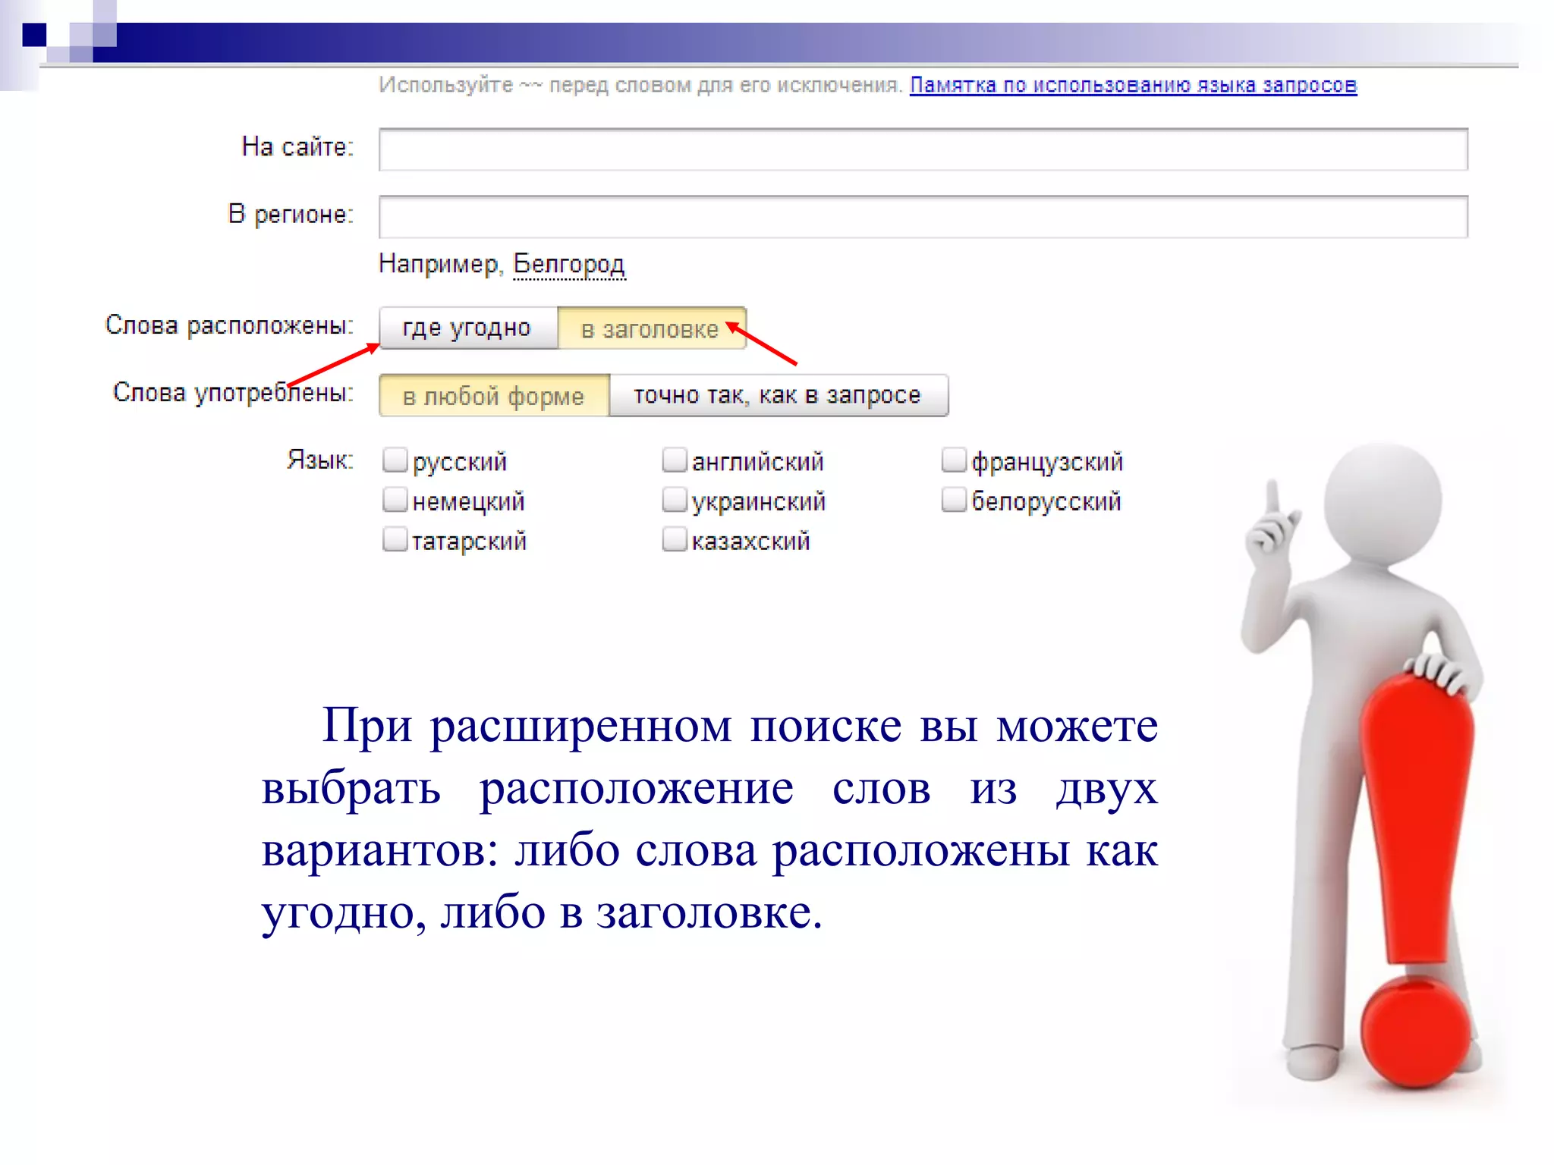Check the 'немецкий' language checkbox

coord(395,500)
